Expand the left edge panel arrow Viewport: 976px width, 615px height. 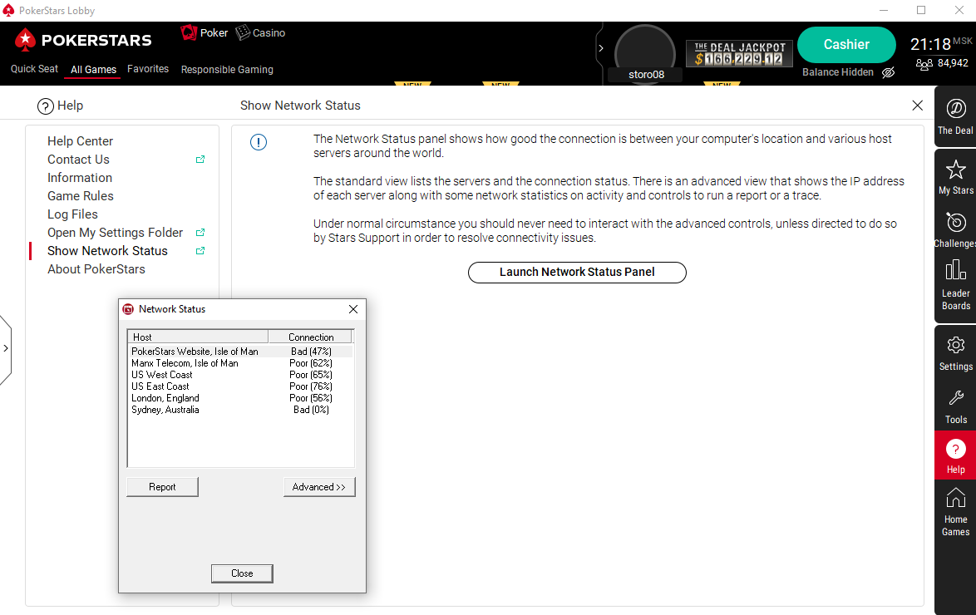click(6, 348)
